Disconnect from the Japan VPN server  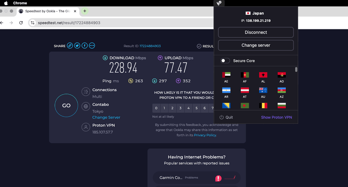[256, 32]
